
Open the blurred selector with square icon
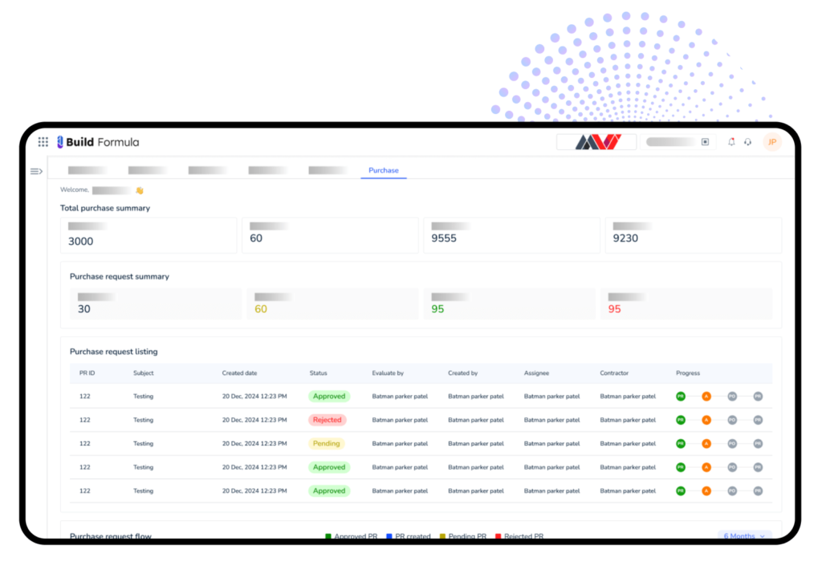tap(678, 142)
